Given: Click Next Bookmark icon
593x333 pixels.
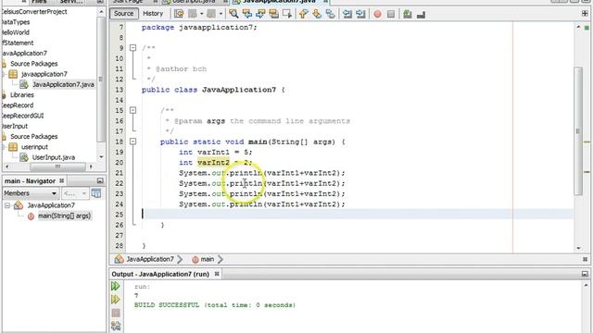Looking at the screenshot, I should 317,14.
